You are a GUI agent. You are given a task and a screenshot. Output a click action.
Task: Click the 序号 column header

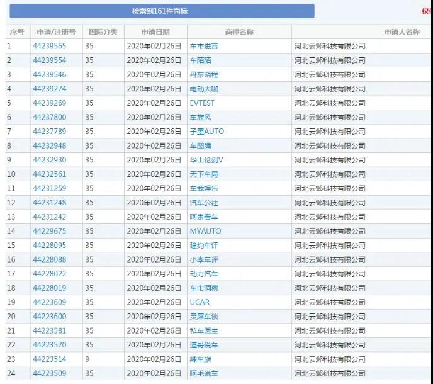pos(17,32)
